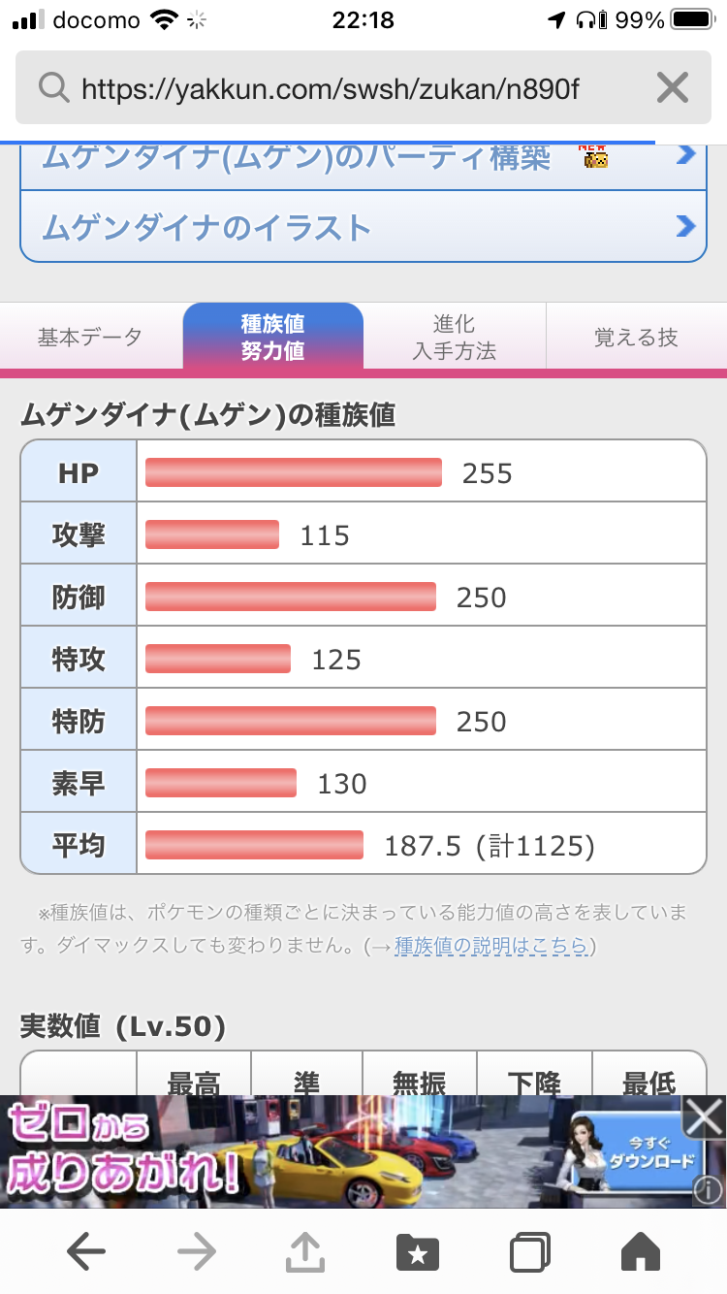Switch to the 覚える技 tab
The image size is (727, 1294).
(636, 338)
